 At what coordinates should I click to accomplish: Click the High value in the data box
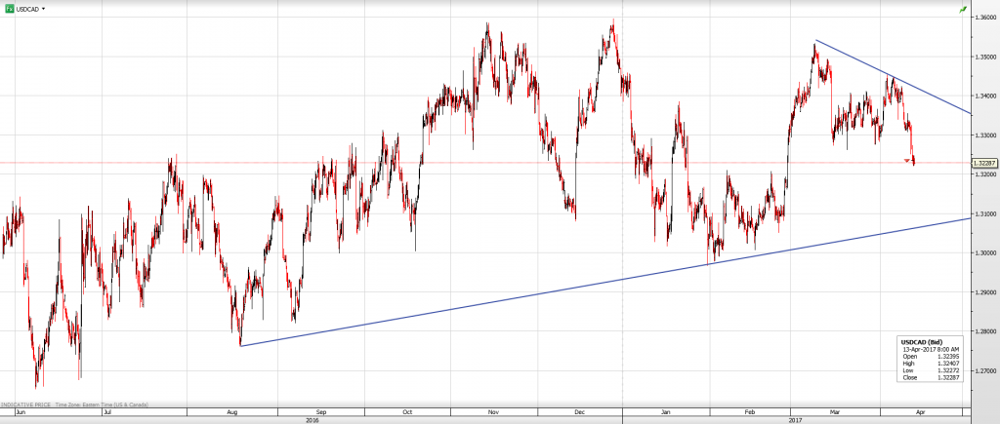(x=944, y=361)
